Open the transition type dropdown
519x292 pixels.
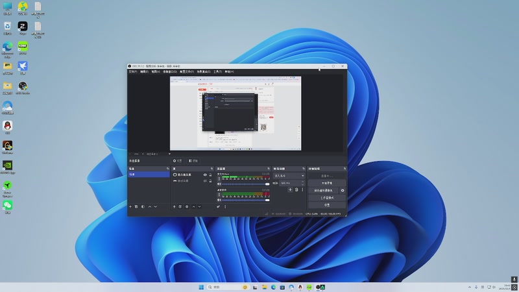(x=289, y=176)
